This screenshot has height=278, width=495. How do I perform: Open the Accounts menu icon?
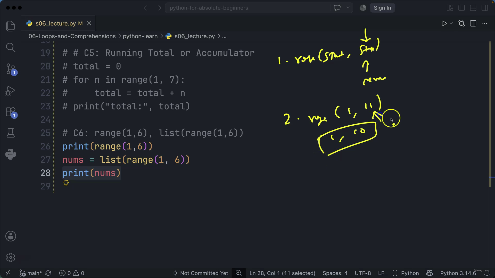11,236
